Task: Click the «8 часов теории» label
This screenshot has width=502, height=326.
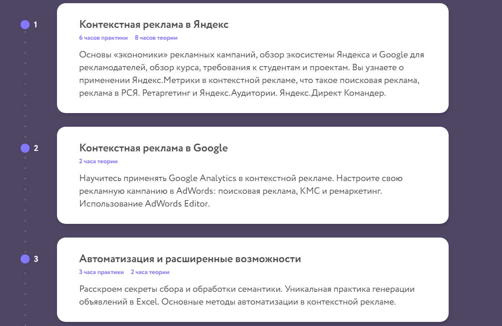Action: pyautogui.click(x=156, y=38)
